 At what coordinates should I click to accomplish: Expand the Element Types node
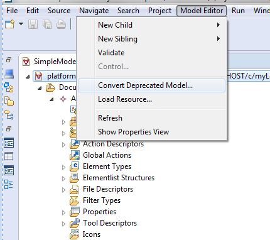(x=63, y=167)
